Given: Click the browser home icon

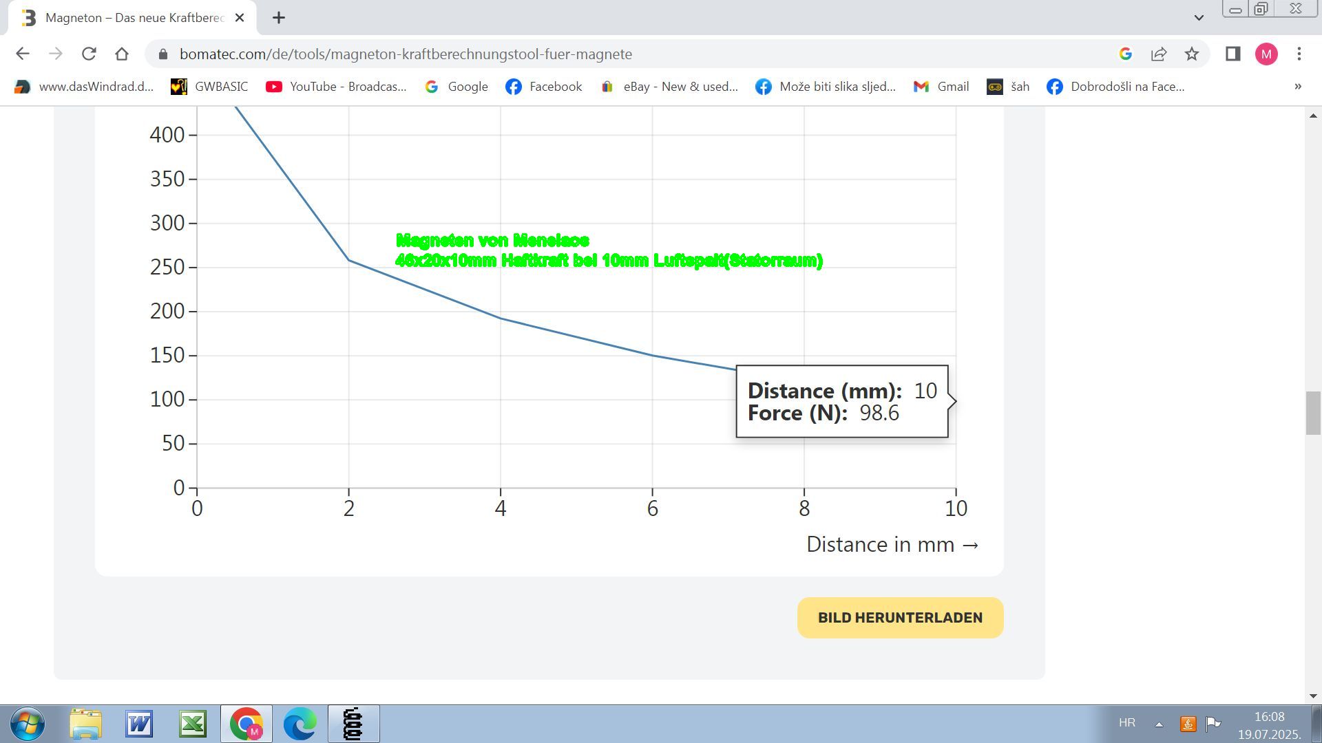Looking at the screenshot, I should (x=122, y=54).
